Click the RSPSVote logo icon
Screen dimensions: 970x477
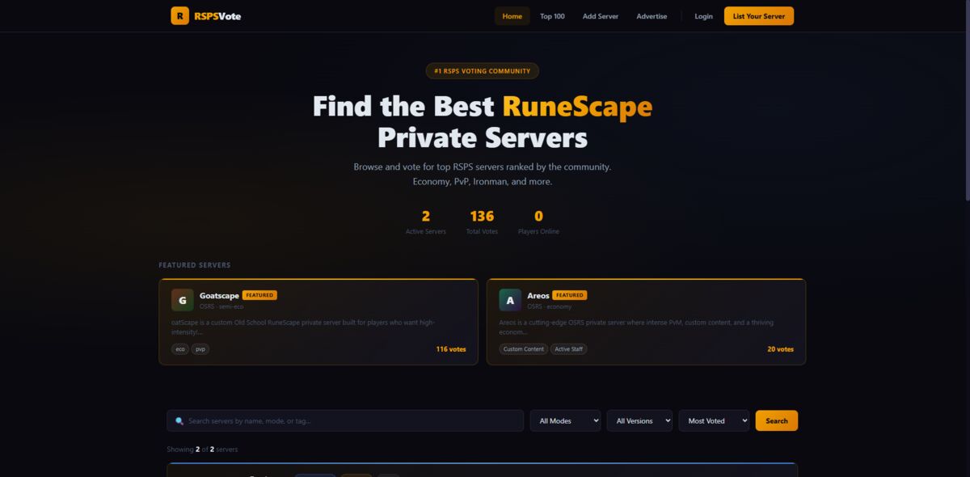[179, 15]
